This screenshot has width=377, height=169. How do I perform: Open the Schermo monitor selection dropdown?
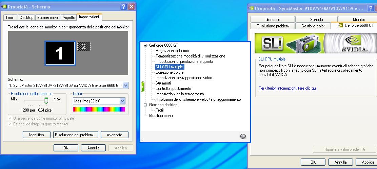(125, 85)
